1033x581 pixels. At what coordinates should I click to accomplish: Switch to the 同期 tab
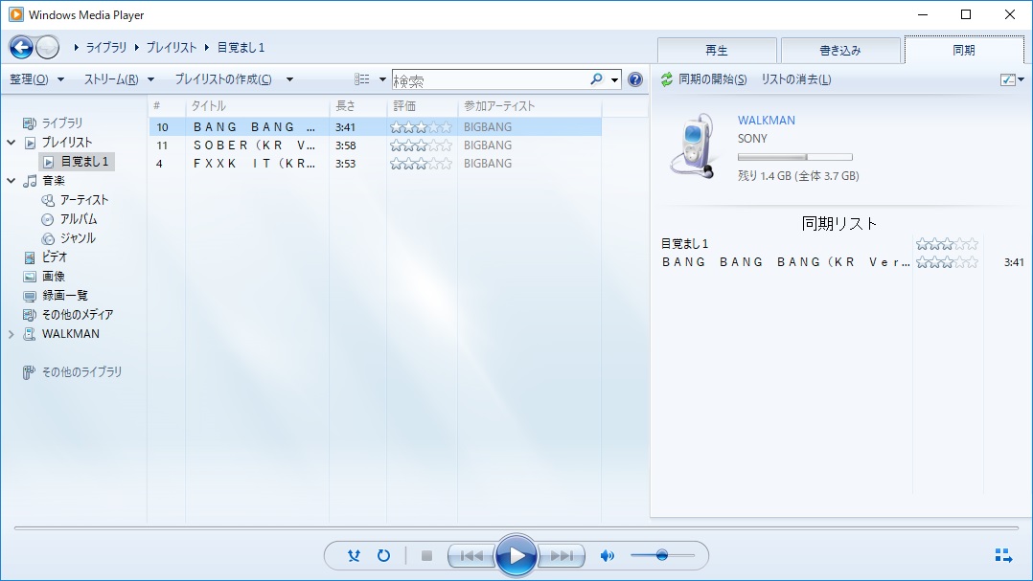[964, 50]
